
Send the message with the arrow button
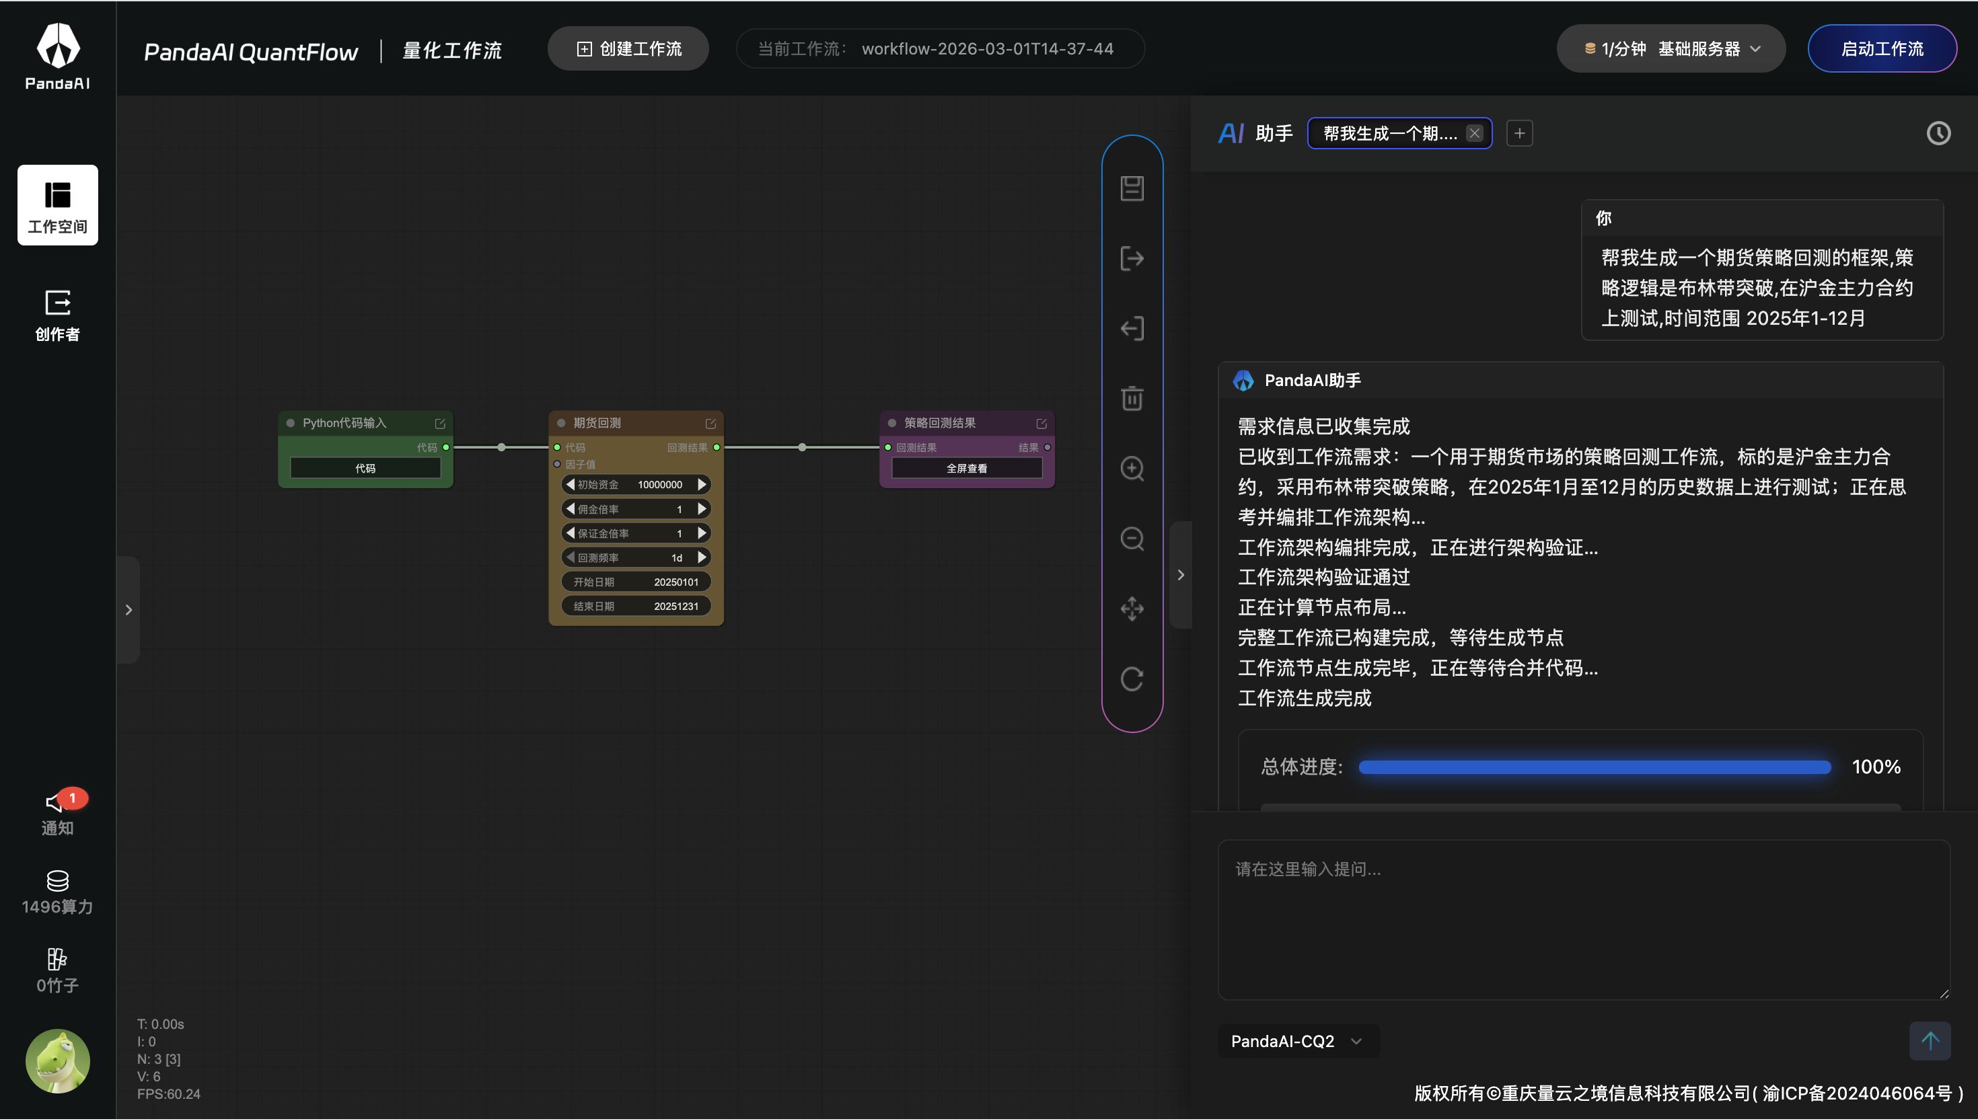[1930, 1040]
